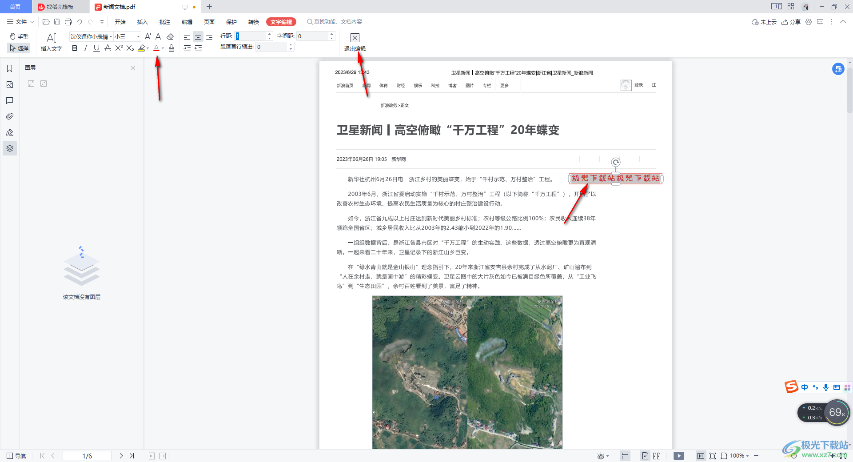
Task: Switch to the 编辑 tab
Action: pos(187,22)
